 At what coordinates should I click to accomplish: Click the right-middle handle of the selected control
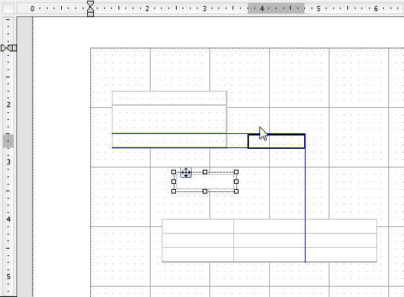tap(236, 182)
